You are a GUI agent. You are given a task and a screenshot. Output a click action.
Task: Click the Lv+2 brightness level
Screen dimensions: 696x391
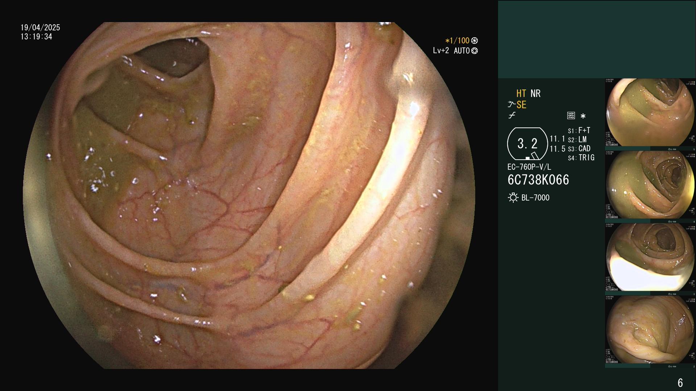pyautogui.click(x=441, y=51)
